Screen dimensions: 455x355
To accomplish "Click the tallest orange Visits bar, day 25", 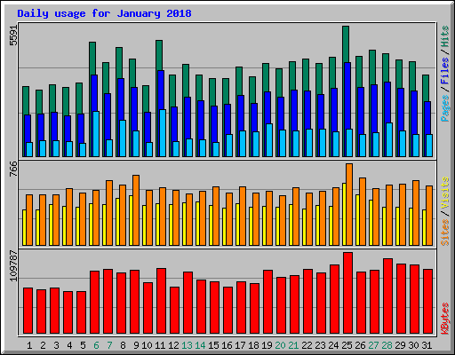I will [x=349, y=204].
